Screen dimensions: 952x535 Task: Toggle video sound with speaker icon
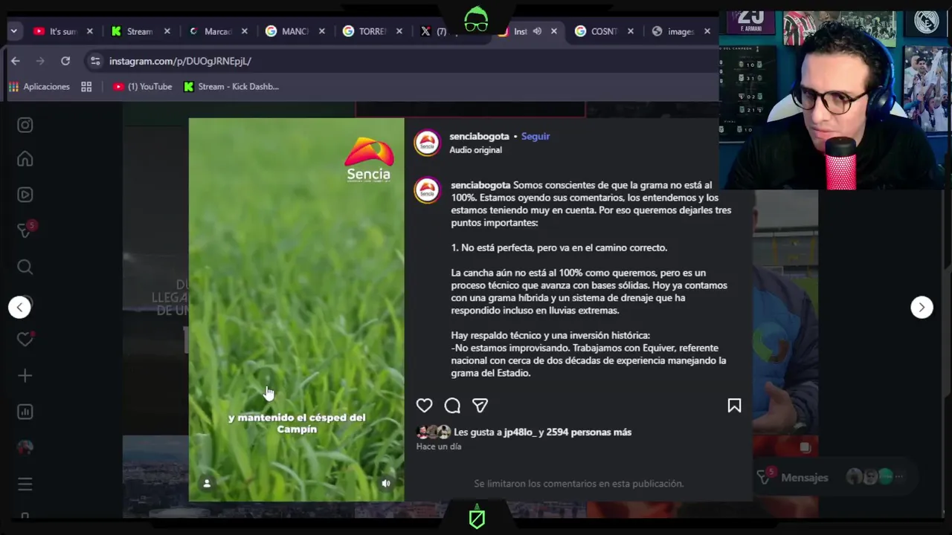386,484
